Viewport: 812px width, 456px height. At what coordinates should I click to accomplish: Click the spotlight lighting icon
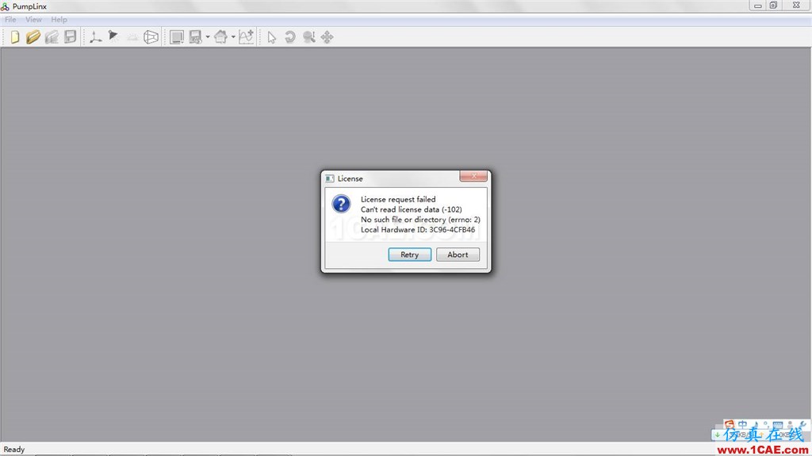pos(113,36)
